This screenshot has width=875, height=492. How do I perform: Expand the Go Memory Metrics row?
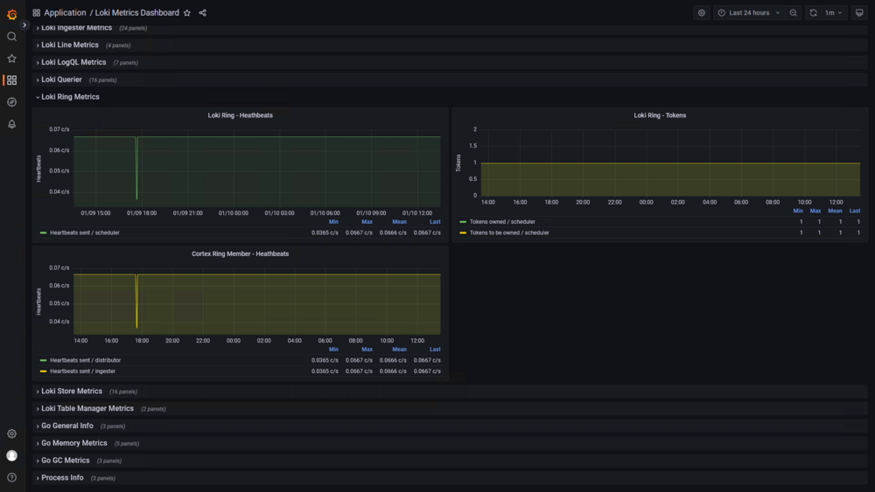pyautogui.click(x=74, y=443)
